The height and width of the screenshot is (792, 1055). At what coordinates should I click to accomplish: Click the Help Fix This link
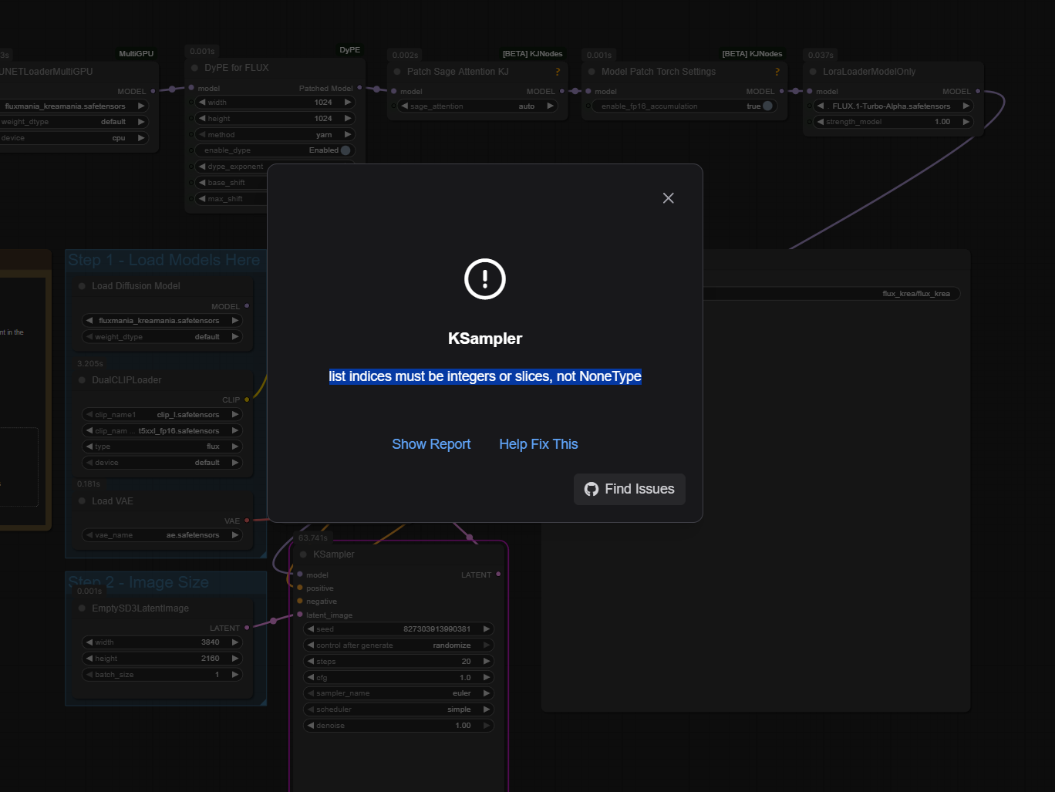pos(538,444)
